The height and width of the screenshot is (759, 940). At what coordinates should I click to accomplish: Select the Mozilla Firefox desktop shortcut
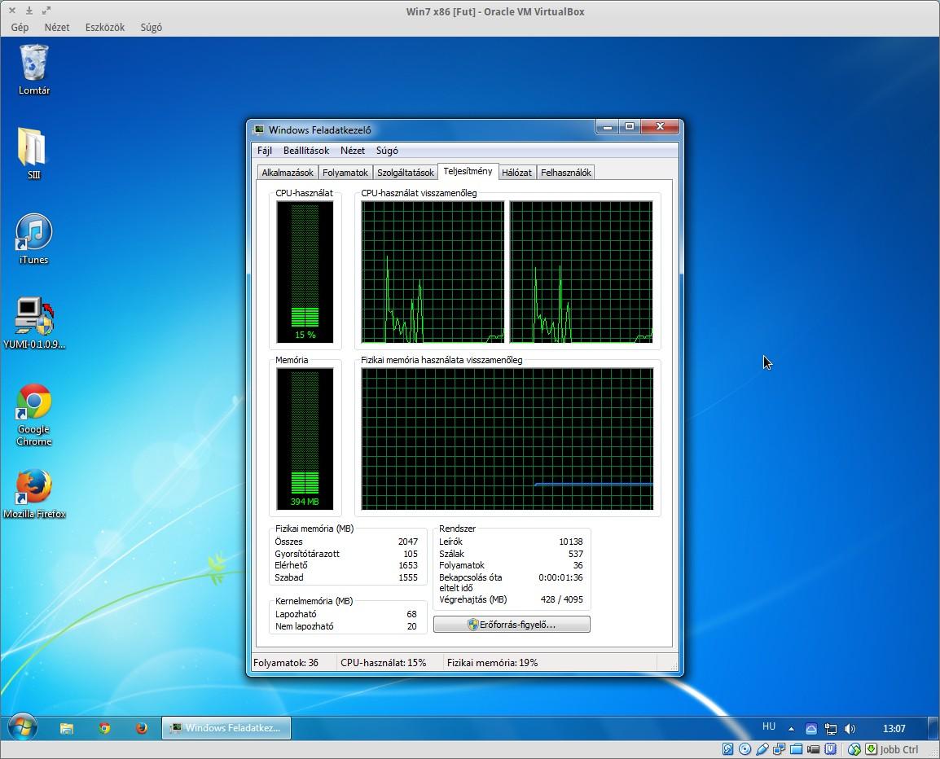click(33, 494)
